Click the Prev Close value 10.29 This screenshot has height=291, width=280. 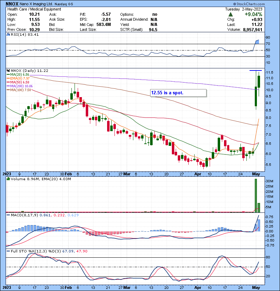34,29
